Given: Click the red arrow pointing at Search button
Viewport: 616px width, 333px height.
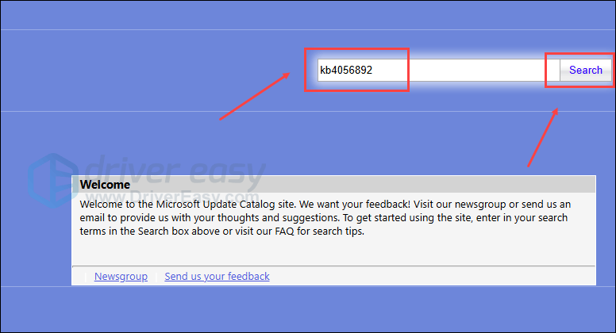Looking at the screenshot, I should (542, 139).
